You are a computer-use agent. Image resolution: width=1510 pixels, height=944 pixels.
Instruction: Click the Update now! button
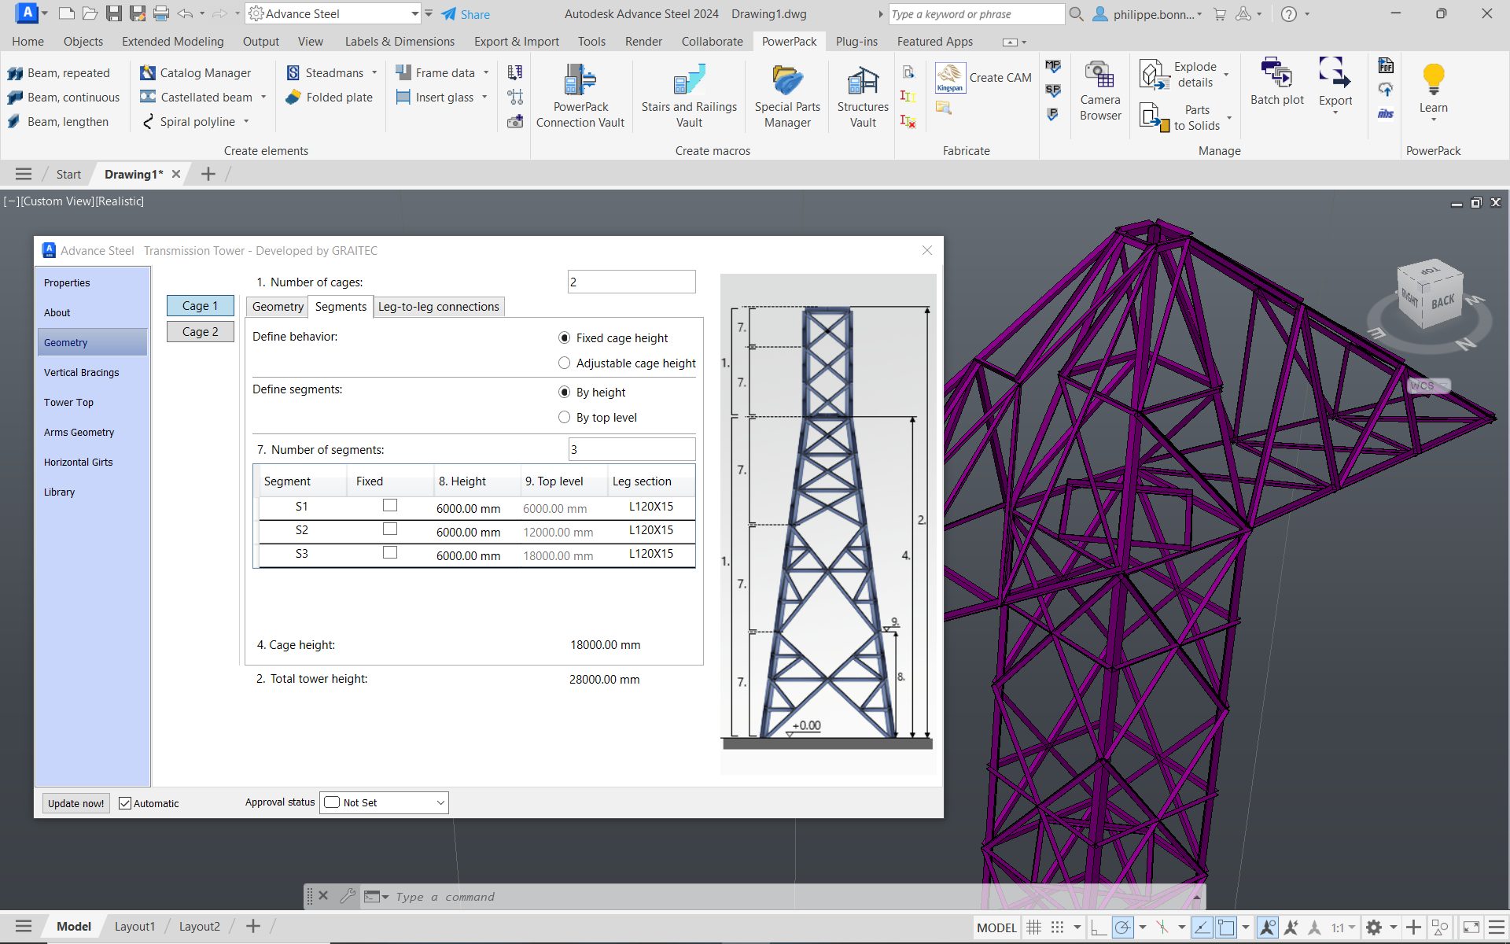(75, 803)
